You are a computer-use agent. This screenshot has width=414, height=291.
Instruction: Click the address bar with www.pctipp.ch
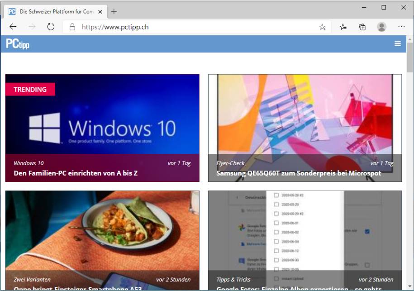click(x=197, y=27)
